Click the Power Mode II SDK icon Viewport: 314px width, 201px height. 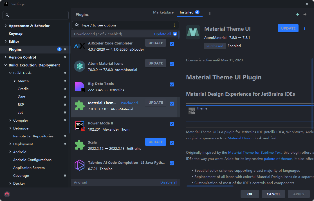[80, 126]
